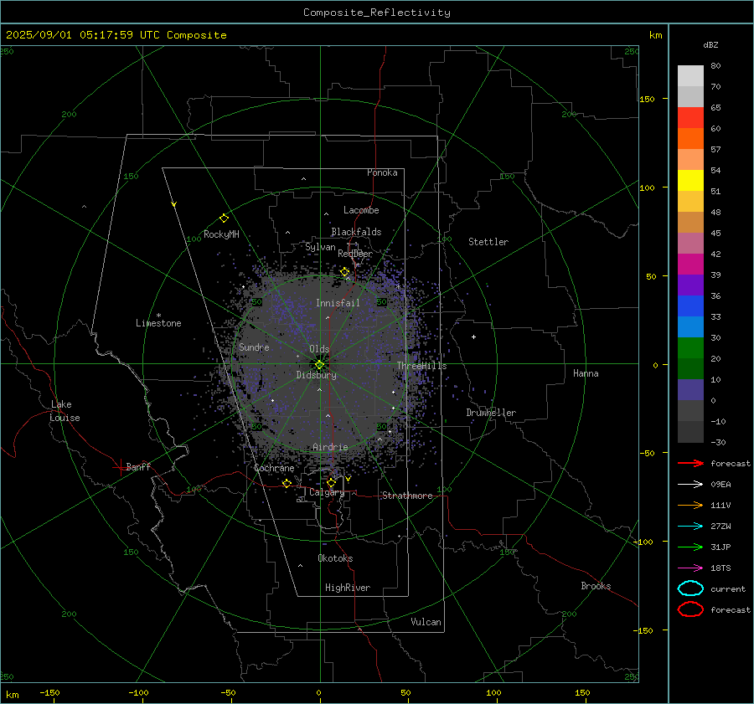Click the Cochrane label
The height and width of the screenshot is (704, 754).
click(x=274, y=468)
